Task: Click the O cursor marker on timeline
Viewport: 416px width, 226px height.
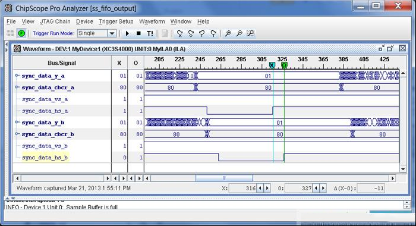Action: click(x=284, y=65)
